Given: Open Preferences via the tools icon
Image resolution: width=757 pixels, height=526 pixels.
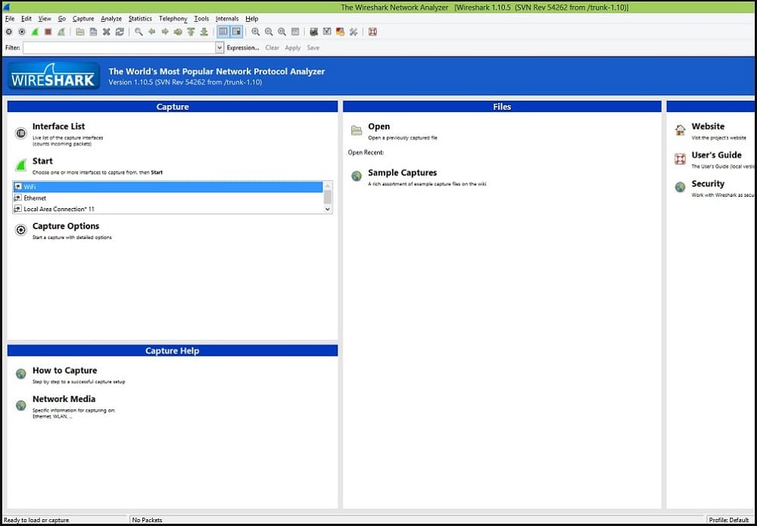Looking at the screenshot, I should 353,32.
